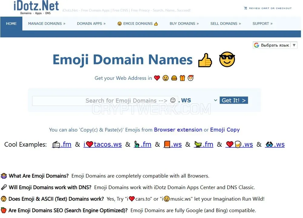The height and width of the screenshot is (218, 303).
Task: Click the Emoji Domain Names heading
Action: pos(122,60)
